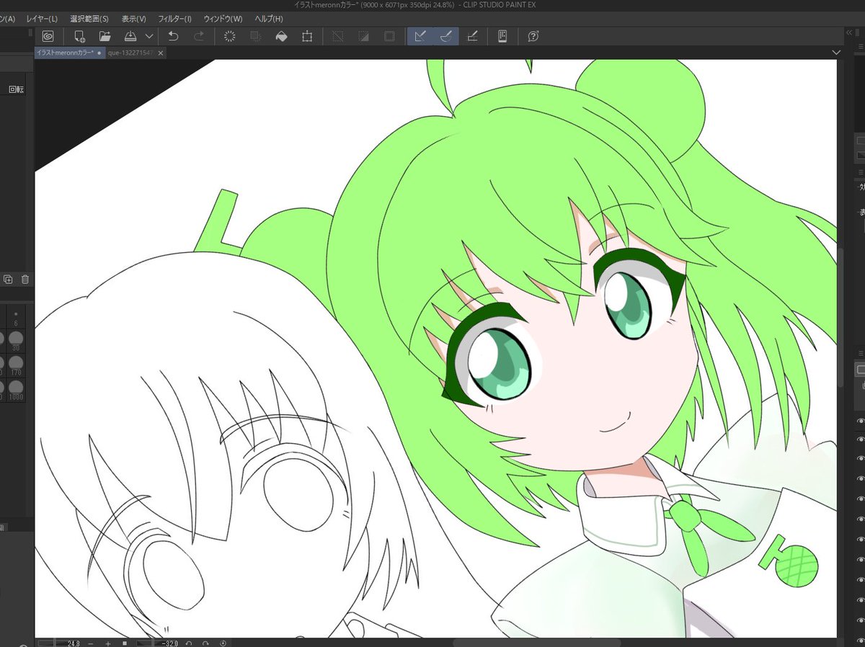This screenshot has width=865, height=647.
Task: Click the Open file folder icon
Action: click(105, 36)
